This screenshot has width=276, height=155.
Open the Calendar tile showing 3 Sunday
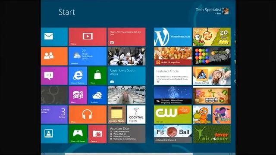54,115
